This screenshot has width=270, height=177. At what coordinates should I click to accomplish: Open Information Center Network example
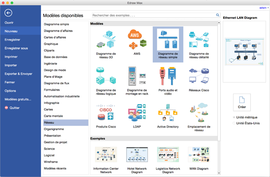(x=106, y=155)
